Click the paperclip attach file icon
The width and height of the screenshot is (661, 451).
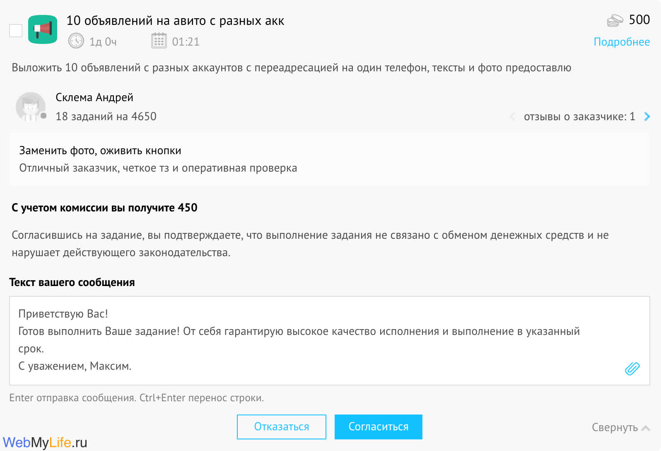[x=632, y=368]
